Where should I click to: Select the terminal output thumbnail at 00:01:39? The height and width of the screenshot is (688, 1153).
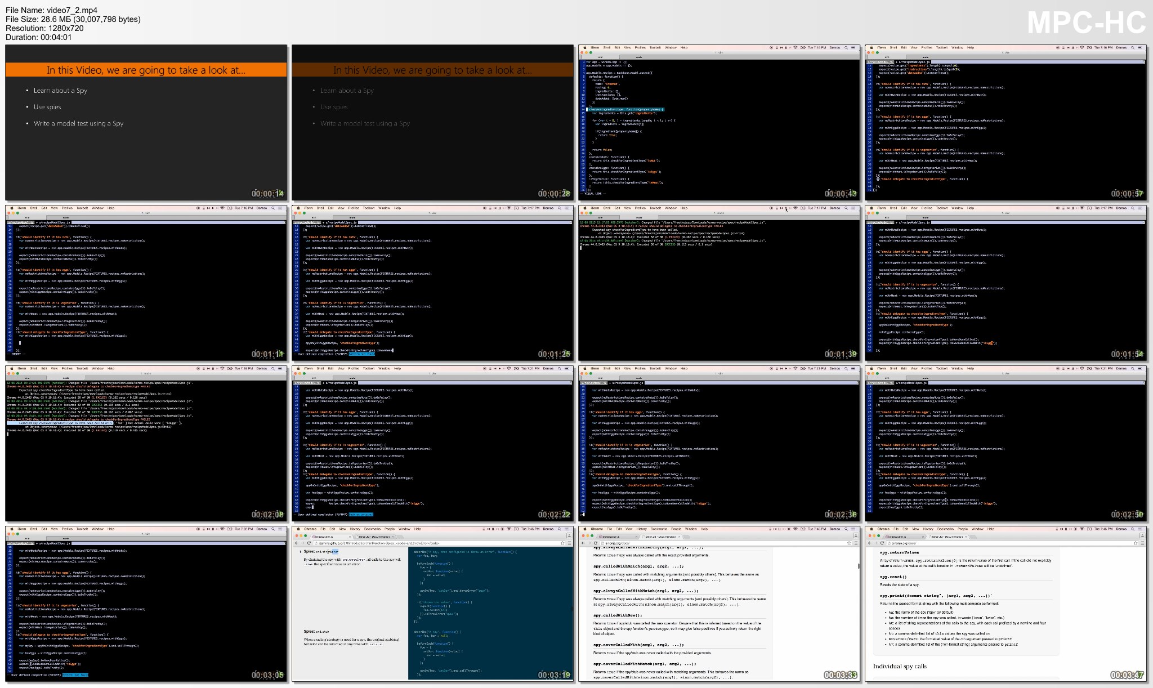click(x=719, y=283)
